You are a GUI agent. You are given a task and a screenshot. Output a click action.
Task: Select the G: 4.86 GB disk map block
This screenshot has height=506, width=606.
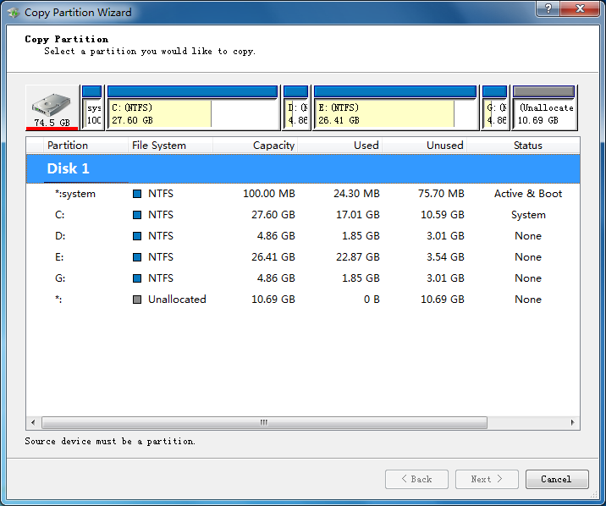coord(494,107)
